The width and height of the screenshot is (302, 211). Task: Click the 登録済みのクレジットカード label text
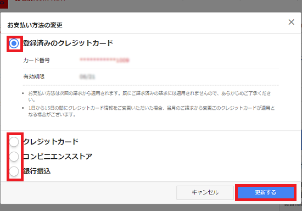pyautogui.click(x=68, y=43)
